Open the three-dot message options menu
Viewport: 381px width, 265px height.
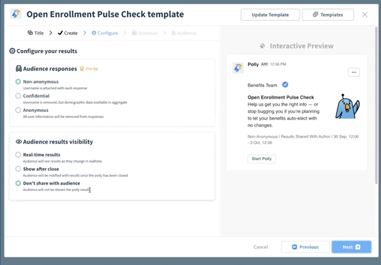tap(354, 72)
